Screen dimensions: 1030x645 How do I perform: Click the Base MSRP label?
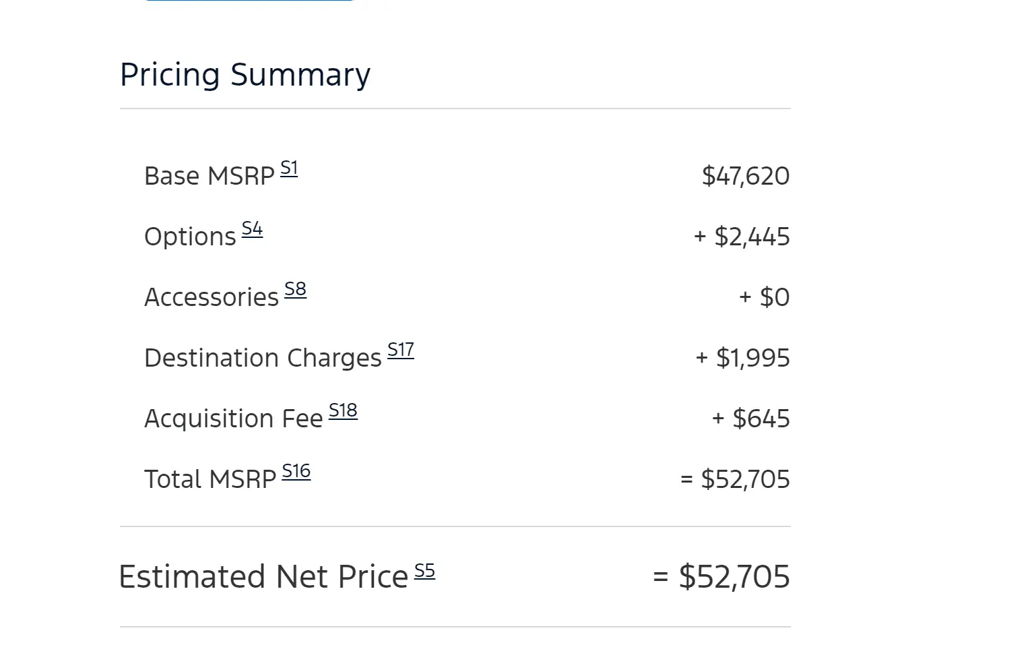[209, 177]
